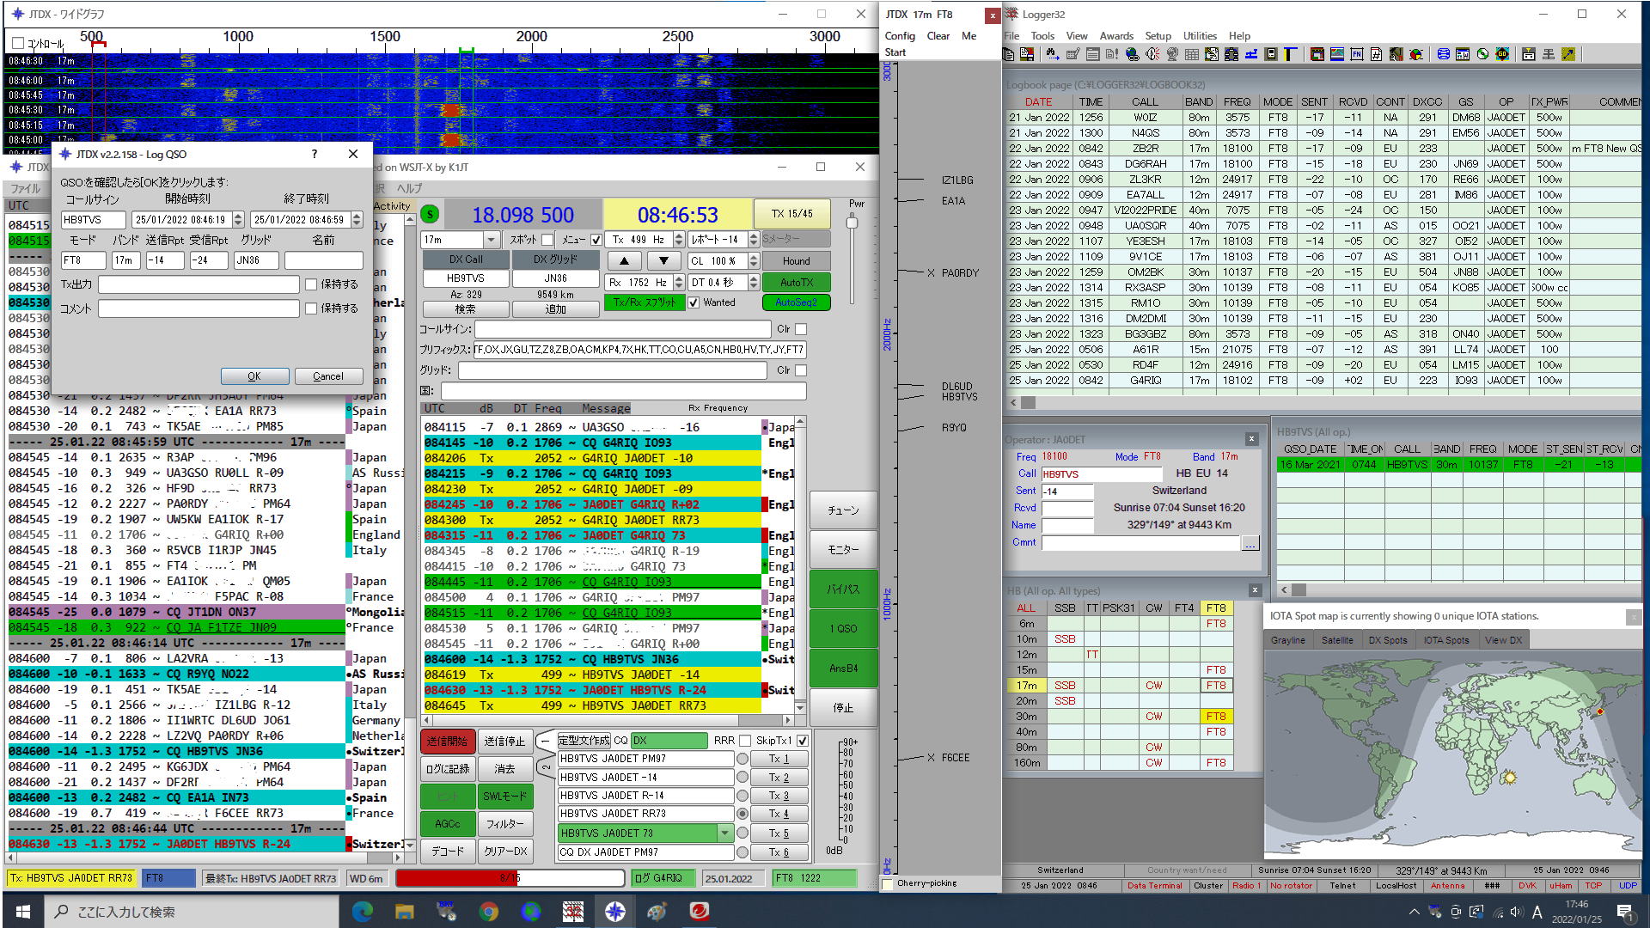Click the Tx 5 button
This screenshot has height=928, width=1650.
point(778,833)
